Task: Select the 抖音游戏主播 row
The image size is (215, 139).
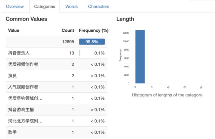Action: [x=57, y=110]
